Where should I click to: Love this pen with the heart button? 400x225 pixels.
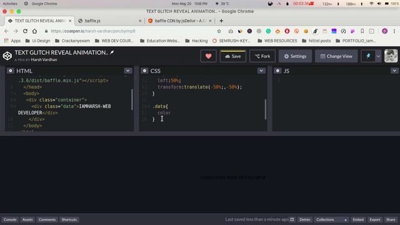(x=208, y=56)
